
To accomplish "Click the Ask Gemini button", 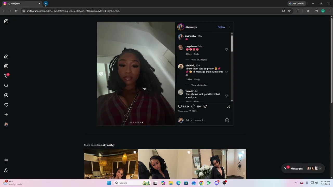I will (x=296, y=4).
